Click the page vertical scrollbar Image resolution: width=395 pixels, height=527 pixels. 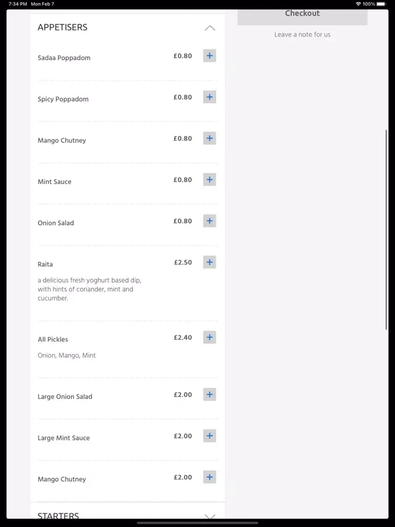point(386,230)
